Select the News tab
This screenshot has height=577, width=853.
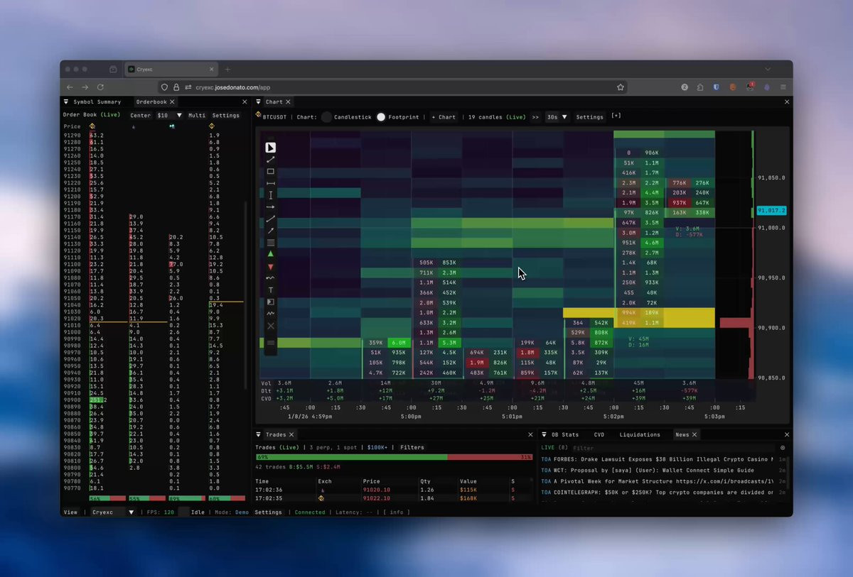pyautogui.click(x=682, y=434)
